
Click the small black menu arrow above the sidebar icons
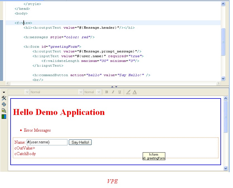[4, 92]
